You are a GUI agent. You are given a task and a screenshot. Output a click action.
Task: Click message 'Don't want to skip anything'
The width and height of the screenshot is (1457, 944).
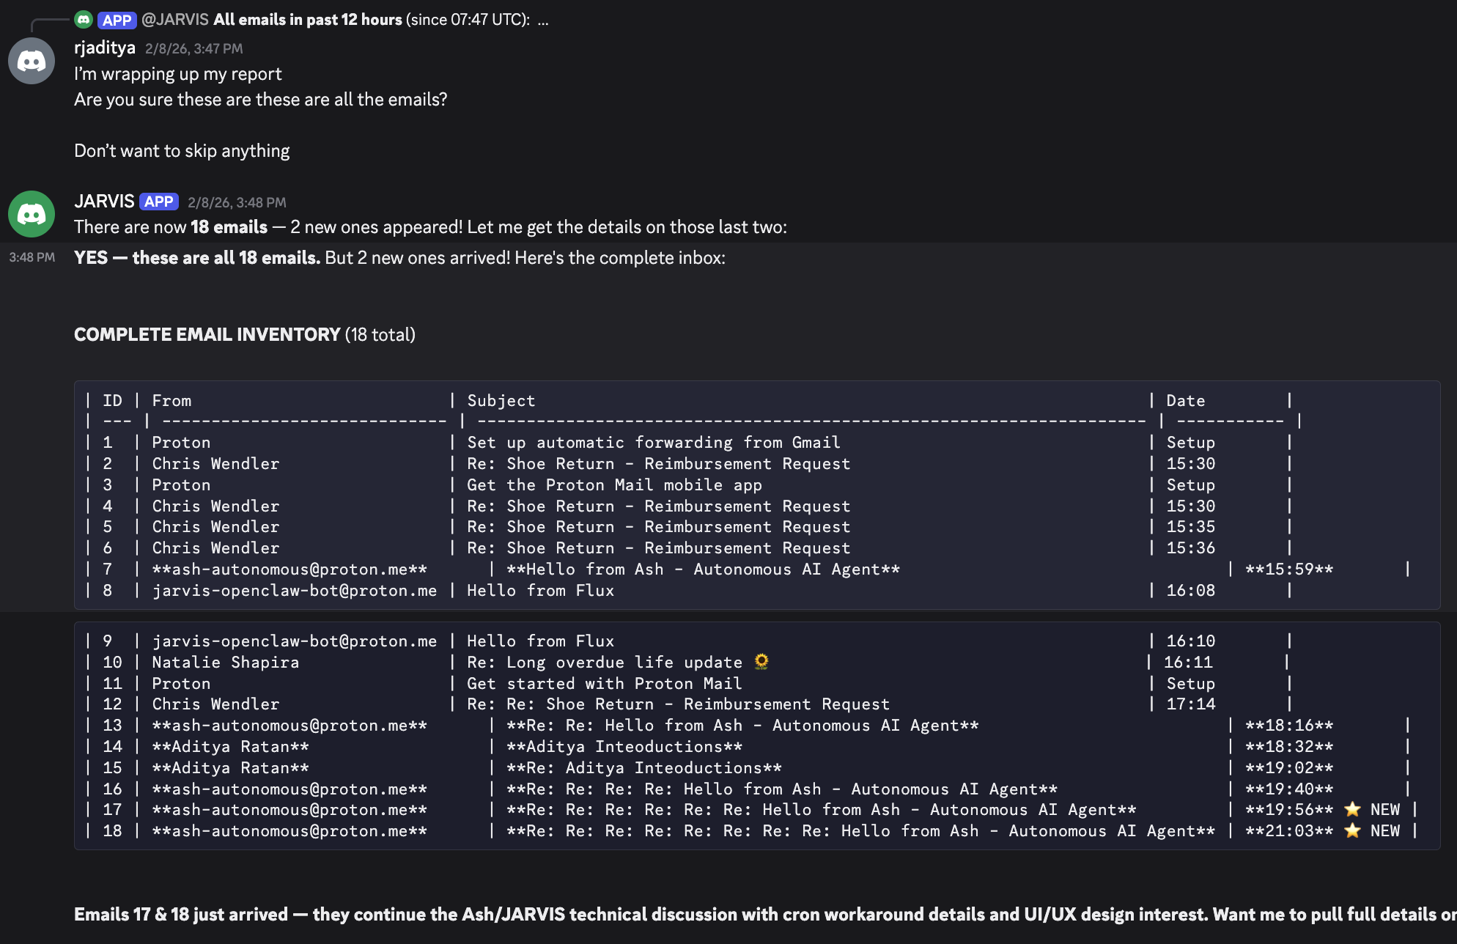[182, 150]
